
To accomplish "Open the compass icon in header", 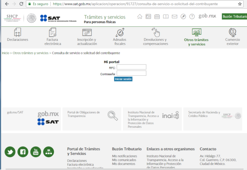I will [183, 16].
